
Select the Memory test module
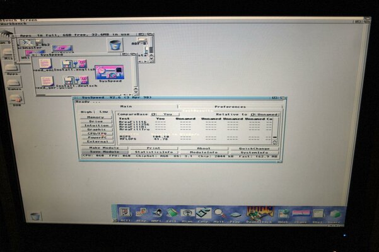pos(96,117)
